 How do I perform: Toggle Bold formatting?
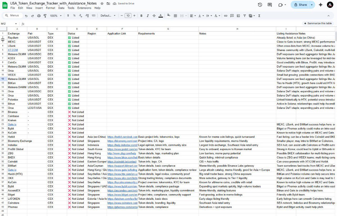(x=141, y=16)
